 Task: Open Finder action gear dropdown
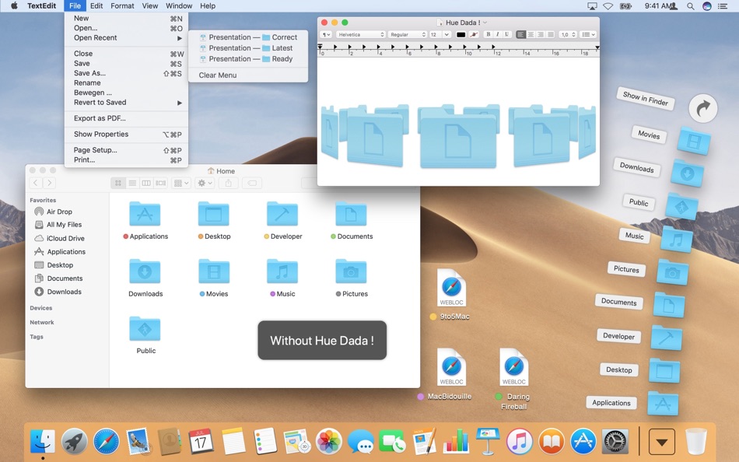[205, 183]
